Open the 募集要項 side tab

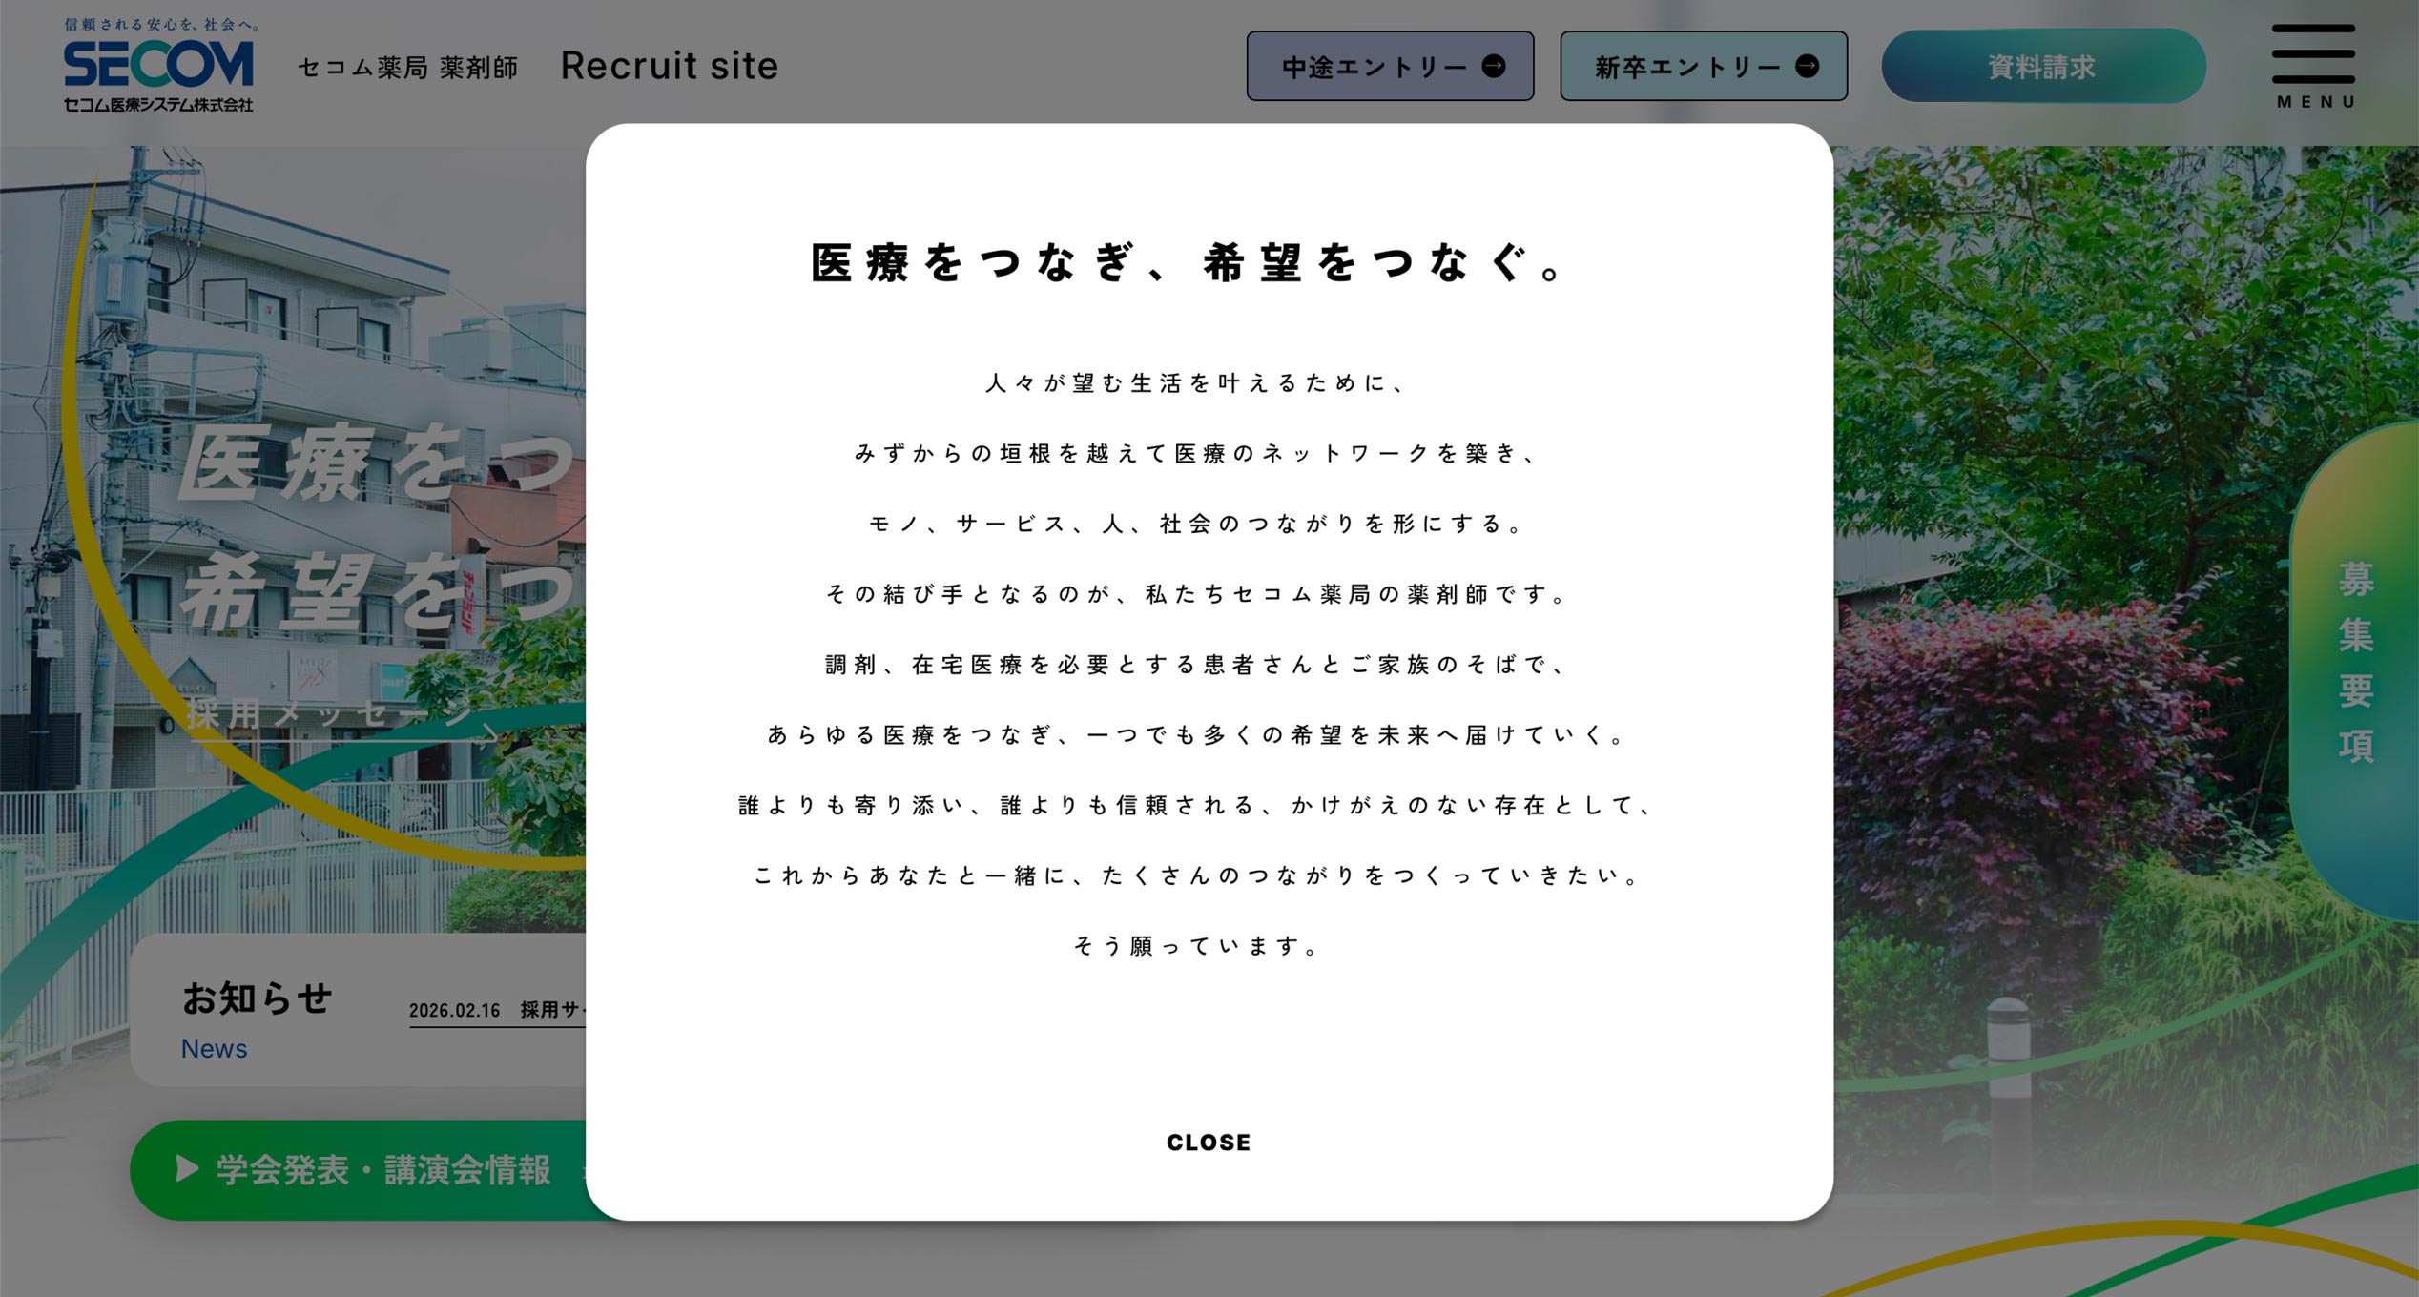2355,663
